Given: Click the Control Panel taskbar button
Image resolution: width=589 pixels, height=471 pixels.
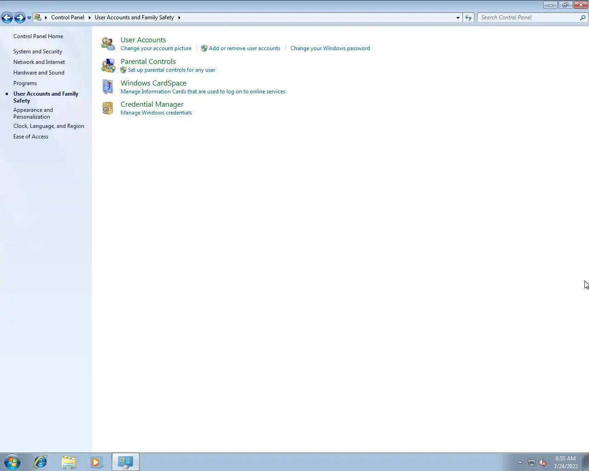Looking at the screenshot, I should pyautogui.click(x=126, y=462).
